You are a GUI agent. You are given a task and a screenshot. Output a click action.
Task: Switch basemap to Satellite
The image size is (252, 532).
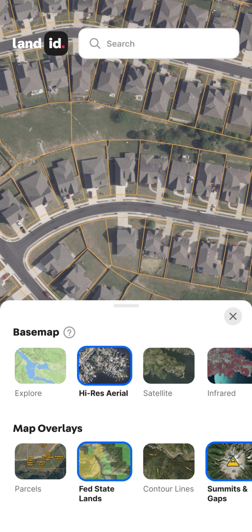pyautogui.click(x=169, y=366)
